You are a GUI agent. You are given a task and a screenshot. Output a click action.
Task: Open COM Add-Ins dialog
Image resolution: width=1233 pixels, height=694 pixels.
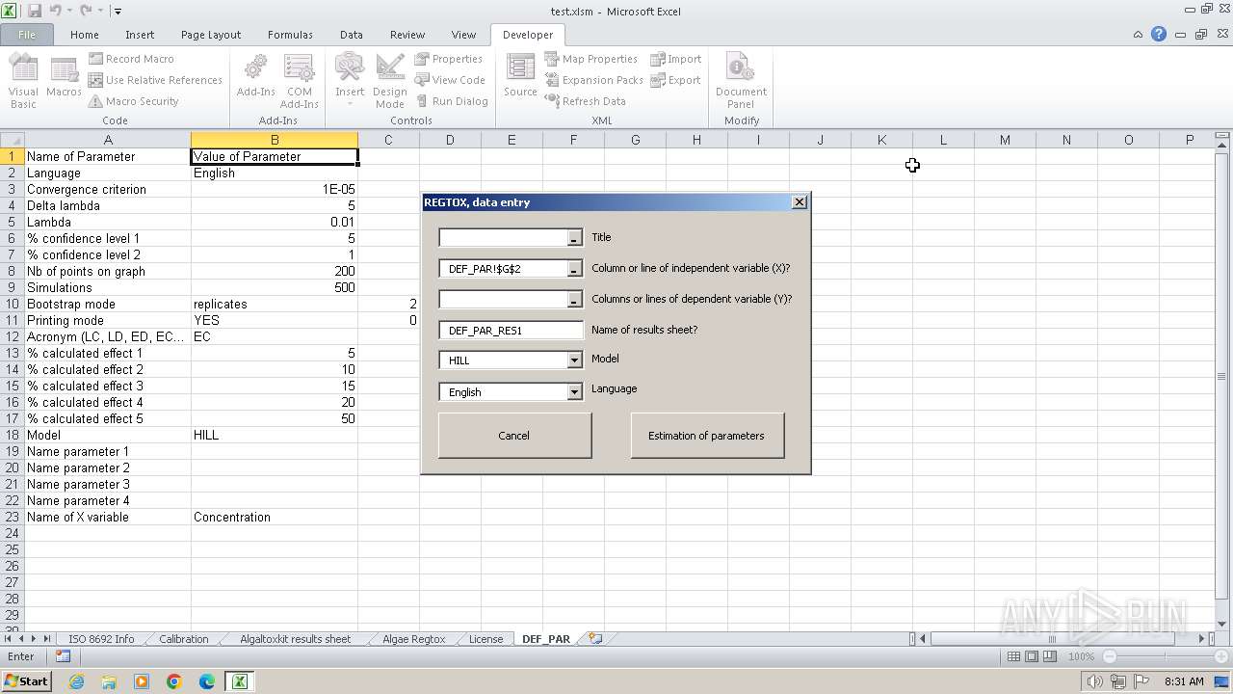click(299, 81)
